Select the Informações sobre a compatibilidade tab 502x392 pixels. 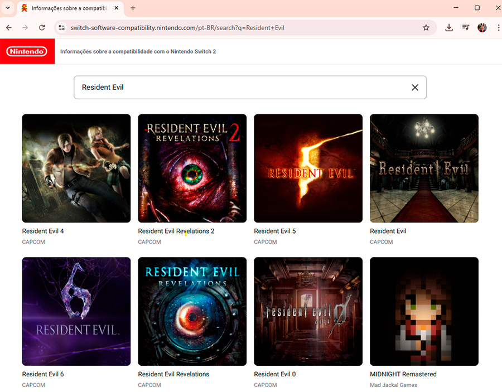click(67, 8)
